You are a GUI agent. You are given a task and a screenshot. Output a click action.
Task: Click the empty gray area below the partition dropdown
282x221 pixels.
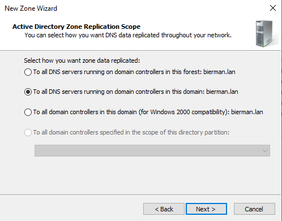pos(140,175)
